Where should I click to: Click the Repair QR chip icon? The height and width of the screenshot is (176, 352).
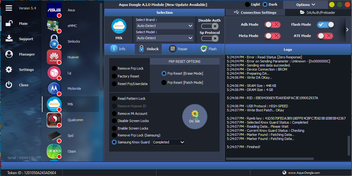[172, 49]
